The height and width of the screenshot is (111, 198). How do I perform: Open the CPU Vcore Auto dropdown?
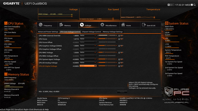(x=88, y=39)
